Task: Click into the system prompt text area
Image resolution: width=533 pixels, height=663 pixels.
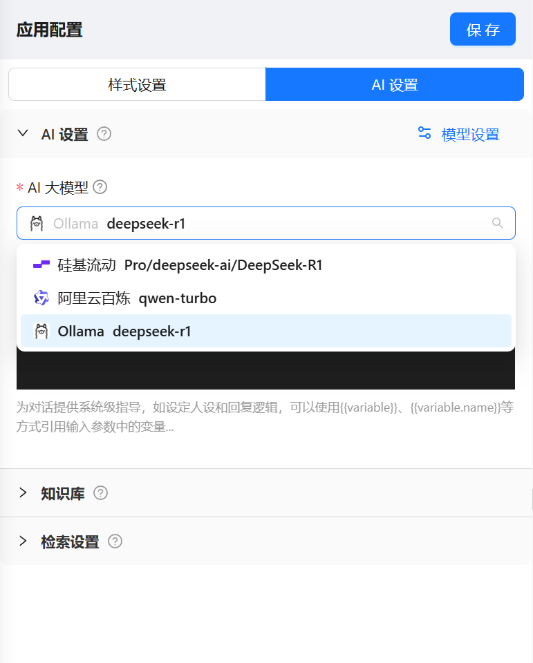Action: (266, 370)
